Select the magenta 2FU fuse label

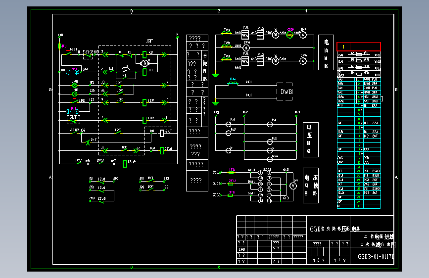point(232,181)
